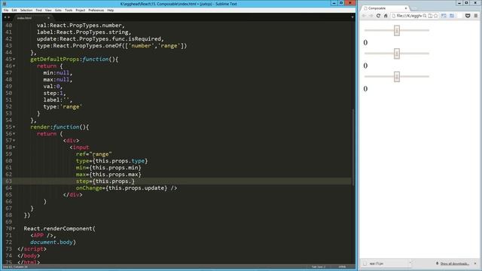The height and width of the screenshot is (271, 482).
Task: Collapse code fold at line 70
Action: point(14,229)
